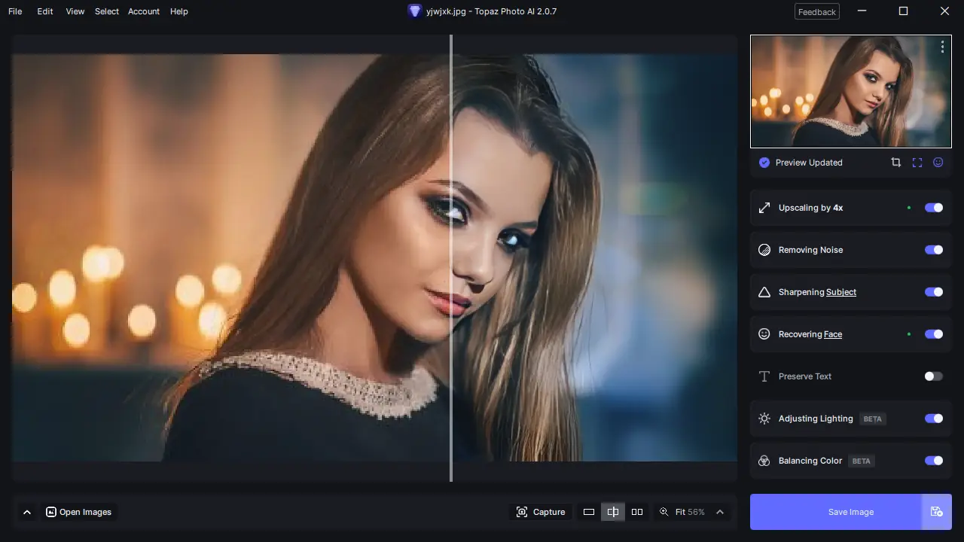964x542 pixels.
Task: Click the magnifier zoom icon
Action: pyautogui.click(x=664, y=511)
